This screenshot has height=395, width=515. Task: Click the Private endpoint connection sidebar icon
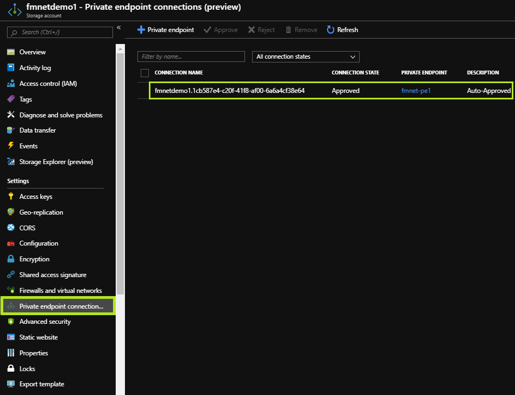(x=11, y=306)
